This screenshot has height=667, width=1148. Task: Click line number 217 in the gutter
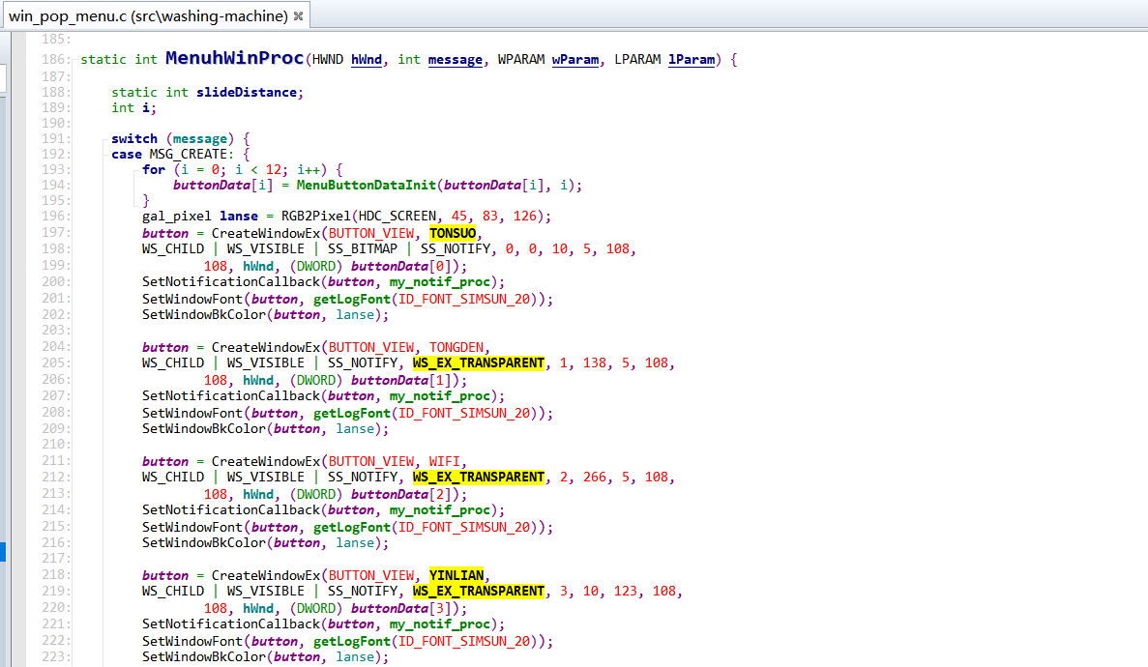tap(55, 559)
